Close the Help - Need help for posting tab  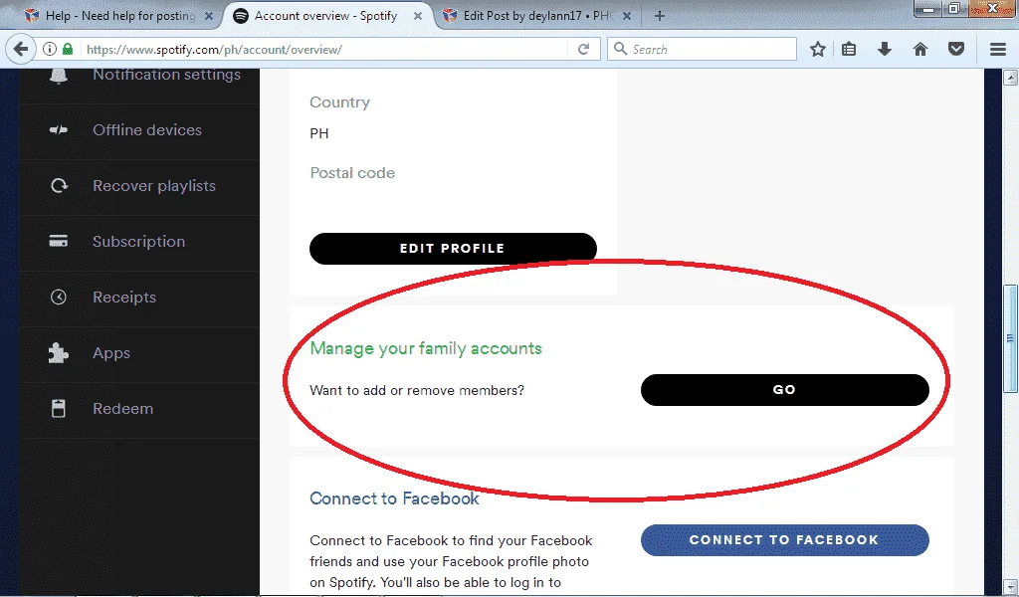tap(209, 16)
